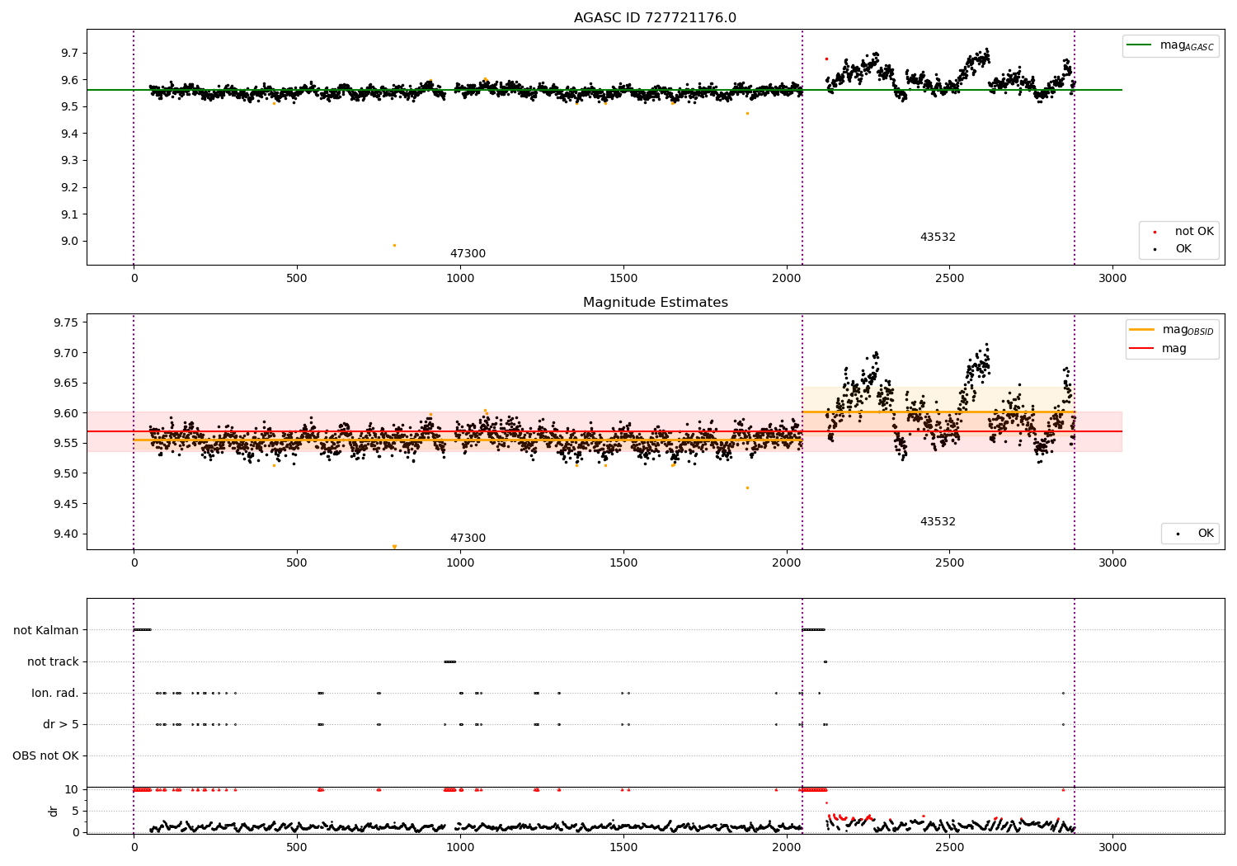The image size is (1237, 866).
Task: Click the orange mag OBSID legend line
Action: coord(1142,330)
